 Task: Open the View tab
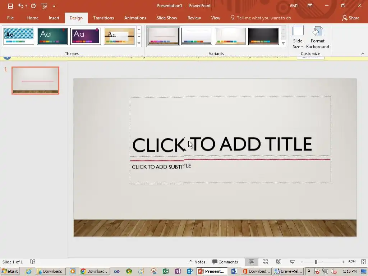216,18
